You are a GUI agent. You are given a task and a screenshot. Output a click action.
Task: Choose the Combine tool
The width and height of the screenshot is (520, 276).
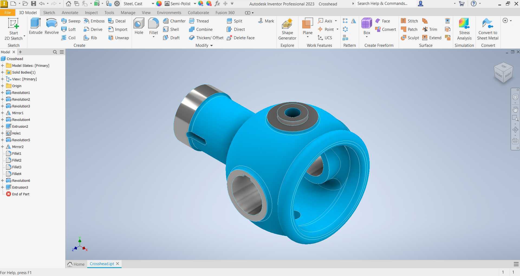pos(201,29)
